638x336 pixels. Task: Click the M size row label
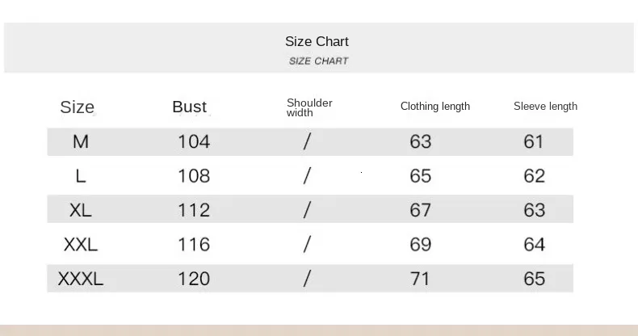[81, 142]
